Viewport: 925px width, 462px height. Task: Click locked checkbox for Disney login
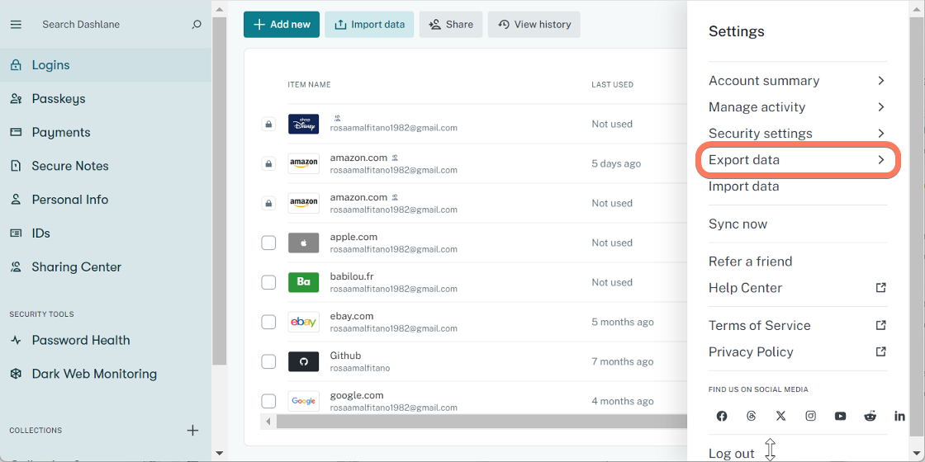pos(268,124)
